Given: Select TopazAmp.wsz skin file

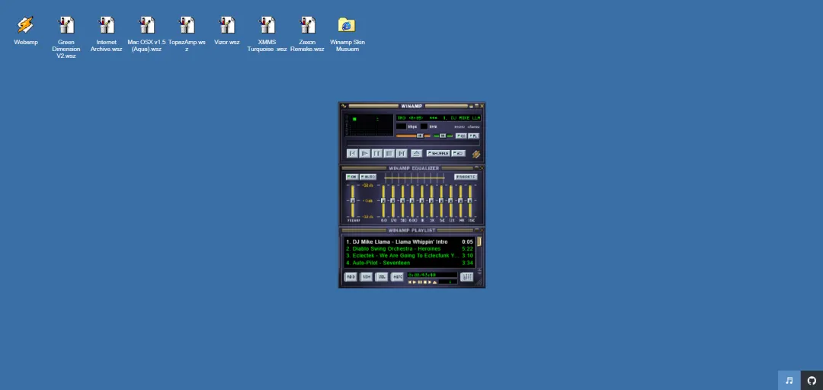Looking at the screenshot, I should coord(187,34).
